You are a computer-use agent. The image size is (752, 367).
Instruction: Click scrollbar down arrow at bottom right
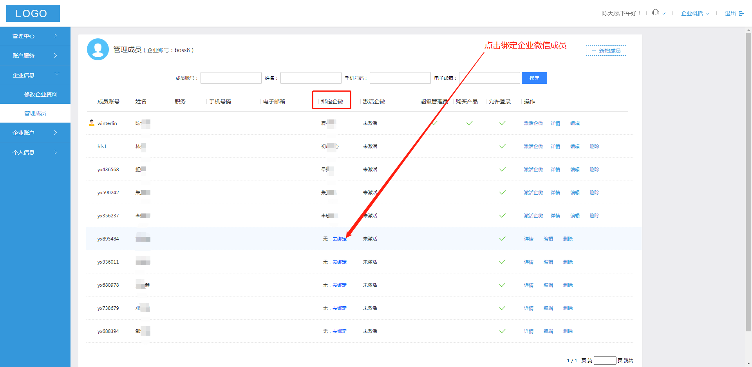click(748, 363)
